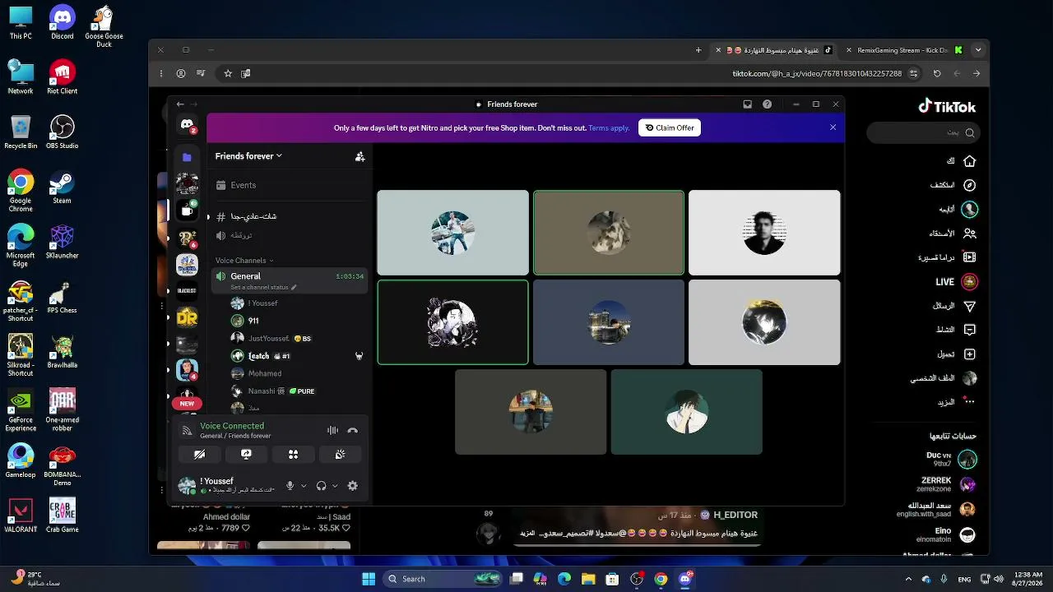Reload the TikTok page in Chrome
1053x592 pixels.
pos(937,73)
